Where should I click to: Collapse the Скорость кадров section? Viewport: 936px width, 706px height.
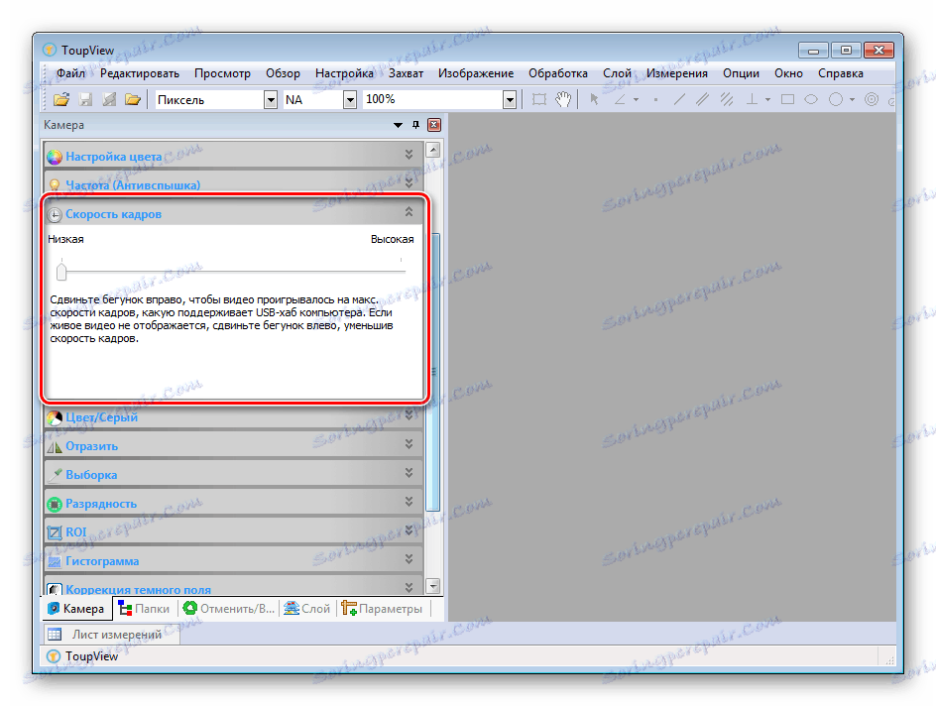(x=409, y=212)
